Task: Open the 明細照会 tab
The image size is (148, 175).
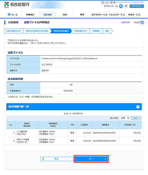Action: point(30,14)
